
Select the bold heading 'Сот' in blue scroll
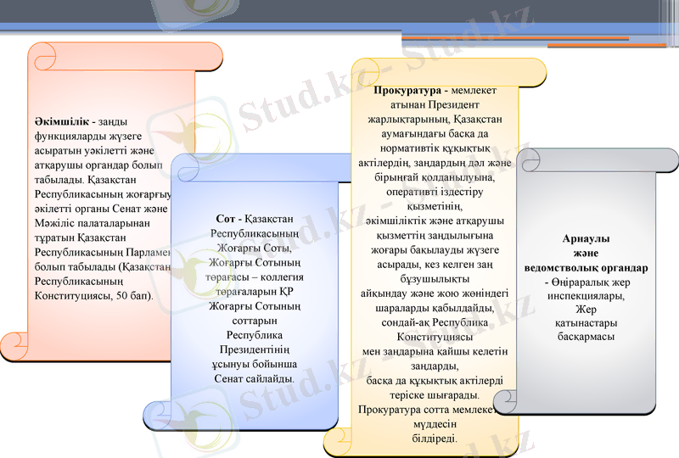pos(226,219)
